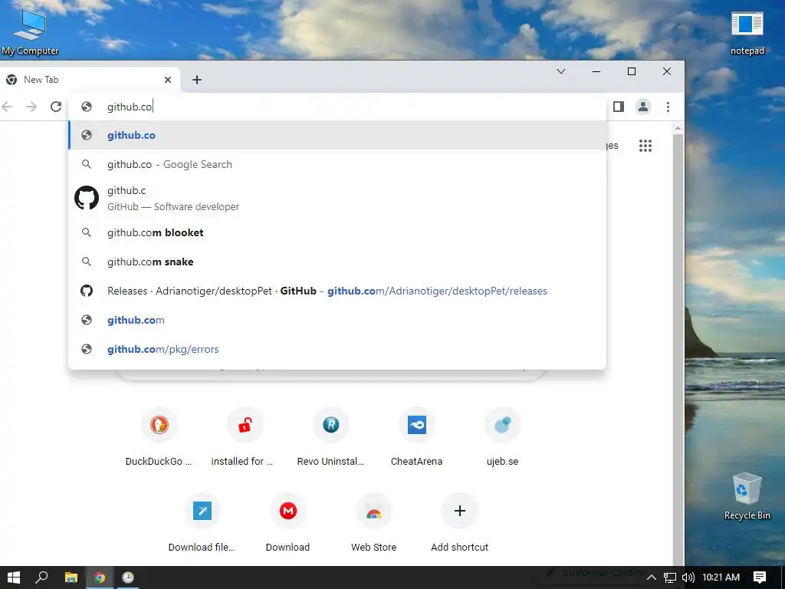Choose the github.com/pkg/errors suggestion
Image resolution: width=785 pixels, height=589 pixels.
(337, 349)
